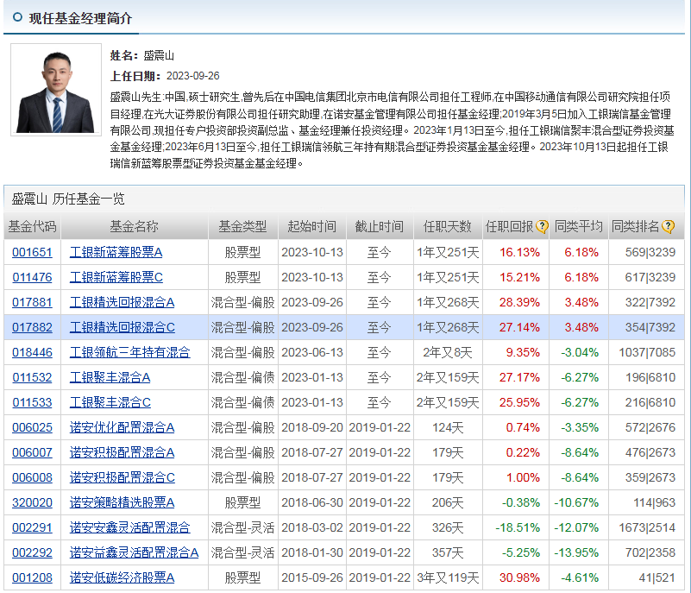691x593 pixels.
Task: Open fund 工银聚丰混合A
Action: pyautogui.click(x=110, y=377)
